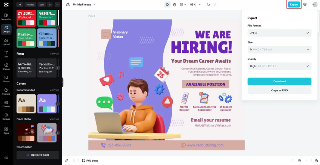The image size is (320, 165).
Task: Open the Templates sidebar panel
Action: 6,17
